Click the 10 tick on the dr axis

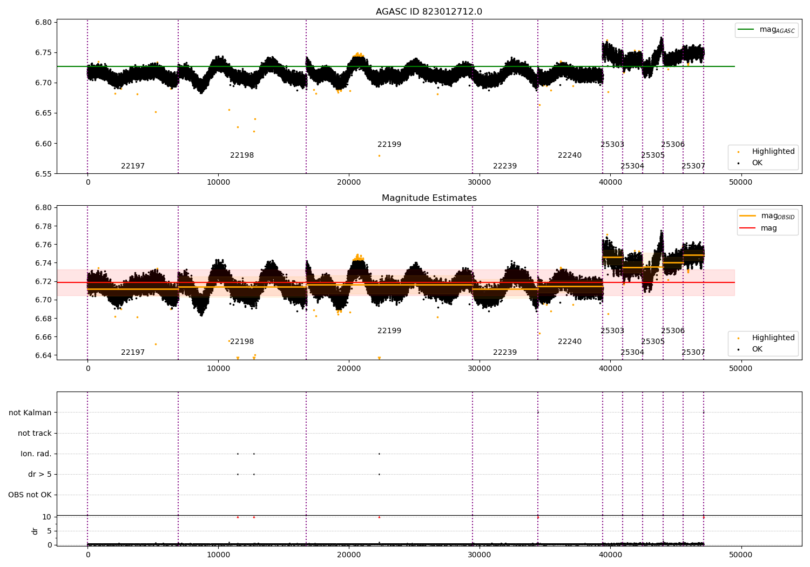pyautogui.click(x=47, y=517)
